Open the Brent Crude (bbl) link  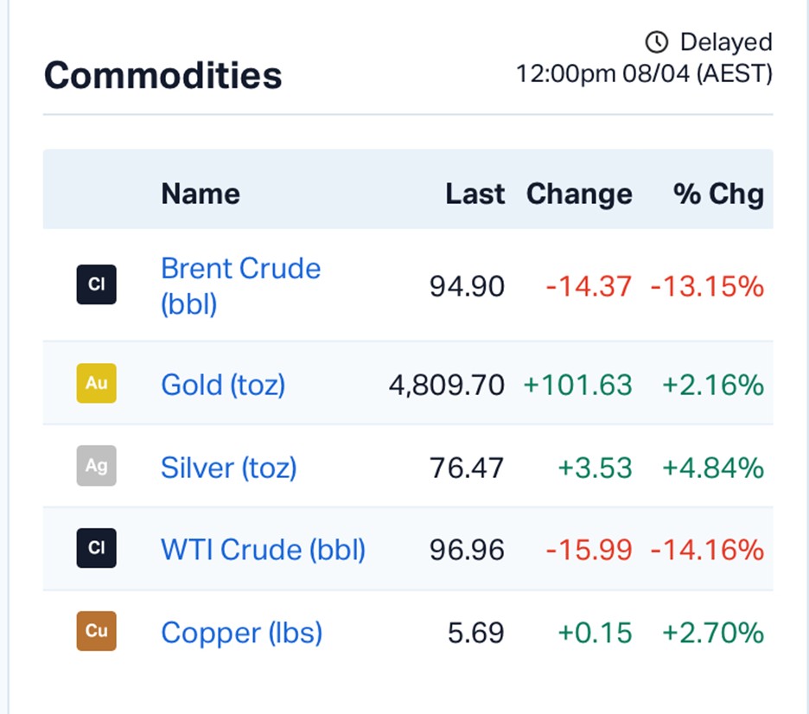coord(240,285)
